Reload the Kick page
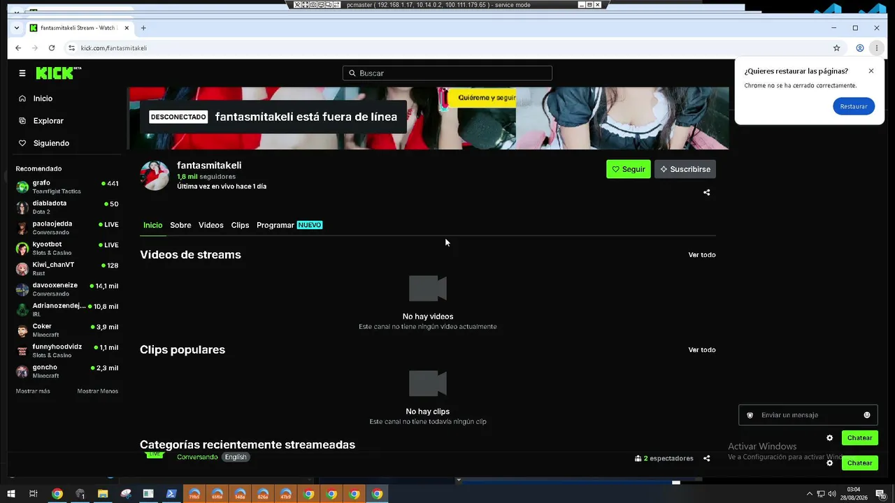Image resolution: width=895 pixels, height=503 pixels. pos(52,48)
